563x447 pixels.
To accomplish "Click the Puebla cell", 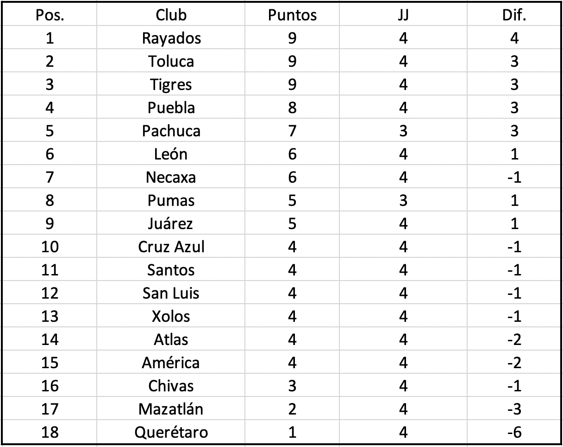I will (x=171, y=108).
